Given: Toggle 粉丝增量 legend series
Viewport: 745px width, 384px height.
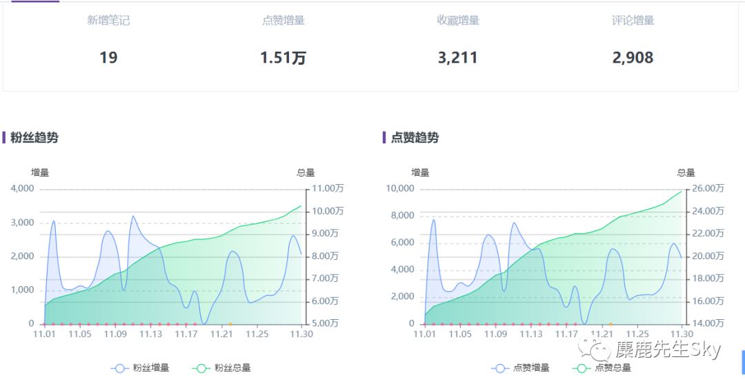Looking at the screenshot, I should 140,368.
